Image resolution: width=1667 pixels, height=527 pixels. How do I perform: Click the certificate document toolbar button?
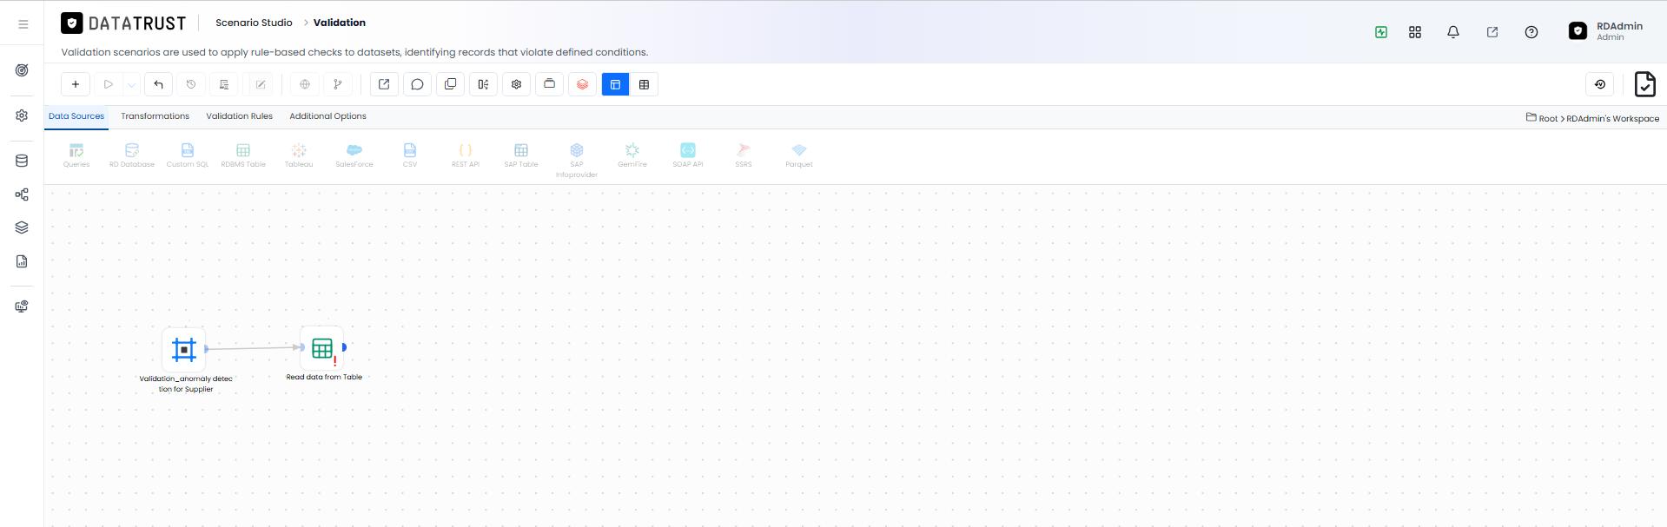point(224,84)
